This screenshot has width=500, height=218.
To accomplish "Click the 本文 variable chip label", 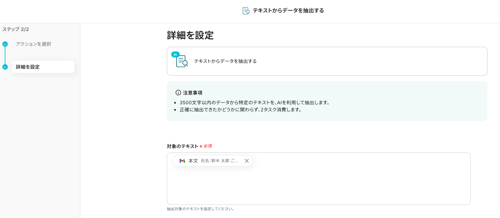I will point(193,161).
